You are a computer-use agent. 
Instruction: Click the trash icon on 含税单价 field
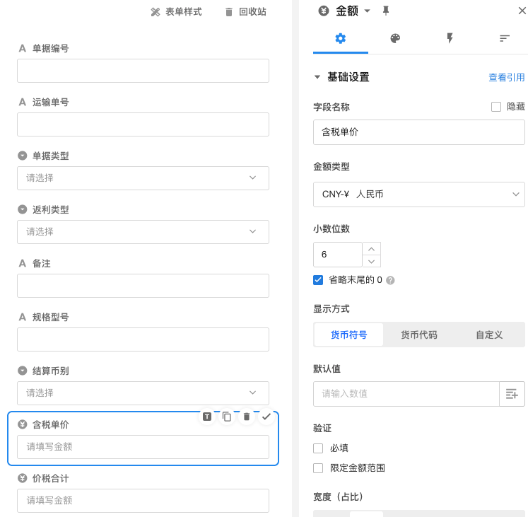pos(247,417)
